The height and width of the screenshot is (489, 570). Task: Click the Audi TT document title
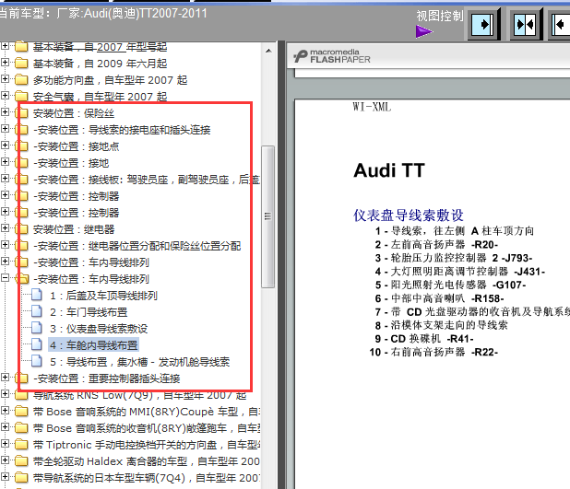point(389,170)
